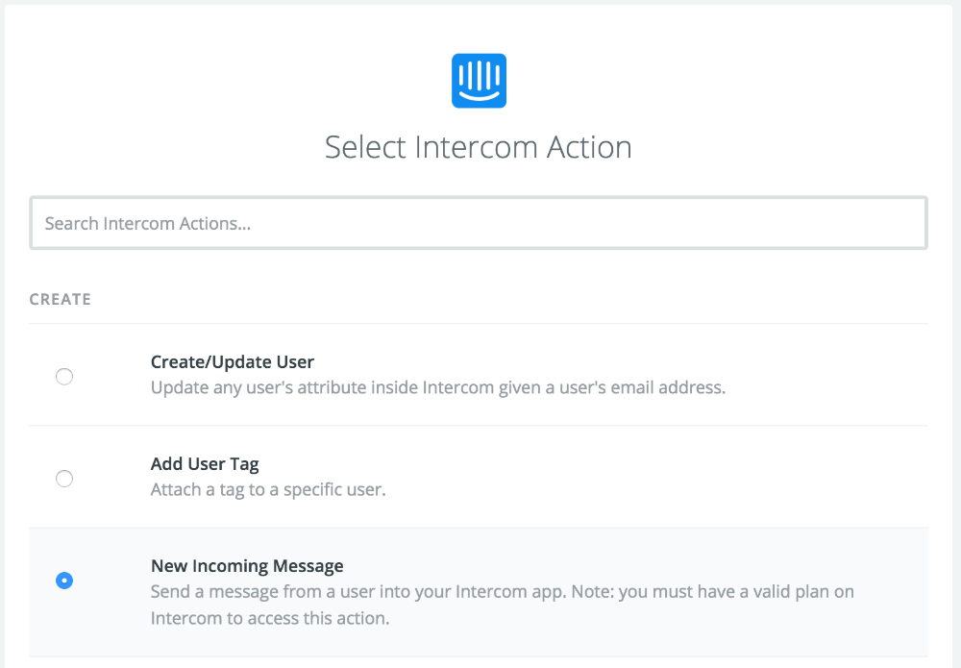Click the word "Message" in New Incoming Message title
The width and height of the screenshot is (961, 668).
308,566
